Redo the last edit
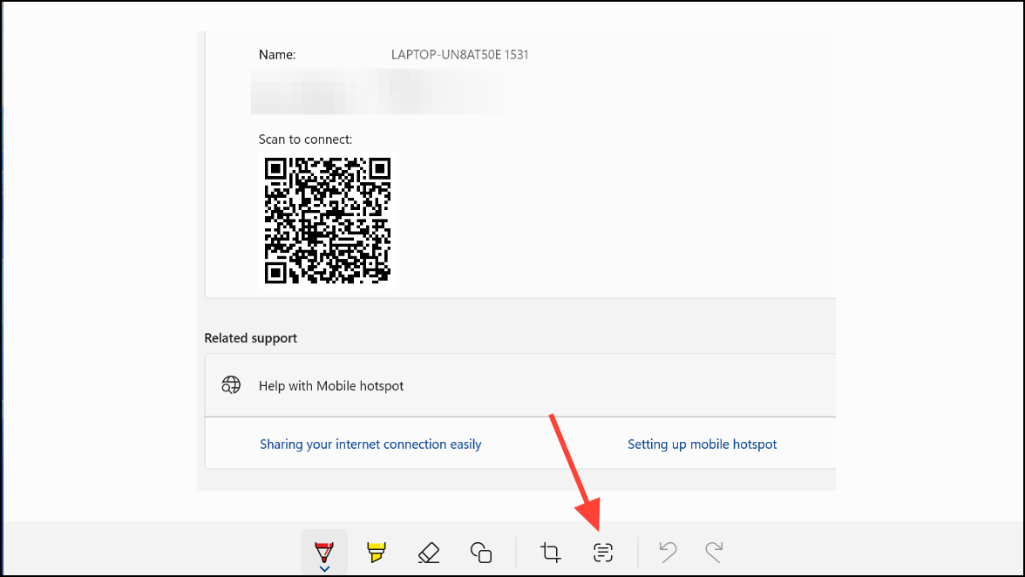This screenshot has height=577, width=1025. [714, 553]
